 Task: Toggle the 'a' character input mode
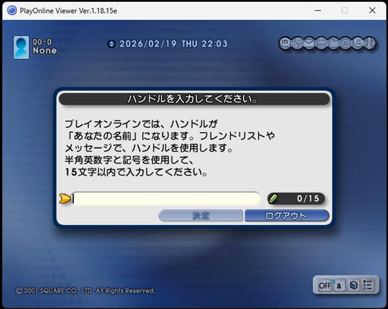point(339,285)
